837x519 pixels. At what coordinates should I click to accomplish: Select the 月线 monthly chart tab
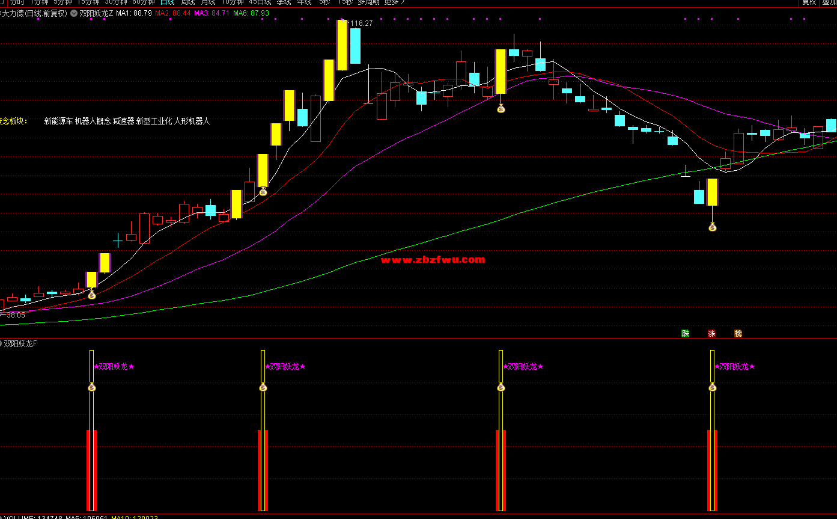pyautogui.click(x=208, y=2)
